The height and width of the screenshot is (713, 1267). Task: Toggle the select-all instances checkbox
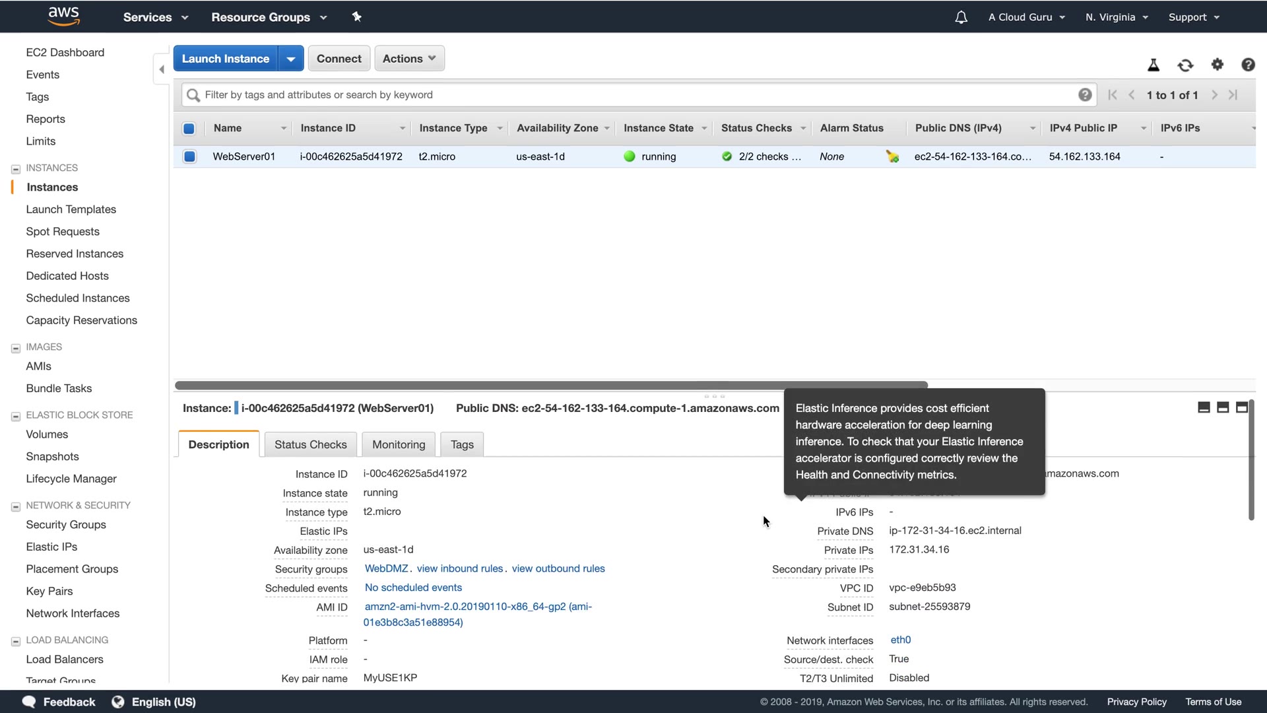coord(189,128)
